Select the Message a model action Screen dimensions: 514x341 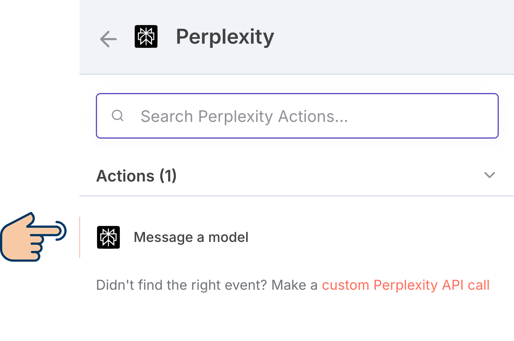pos(191,237)
